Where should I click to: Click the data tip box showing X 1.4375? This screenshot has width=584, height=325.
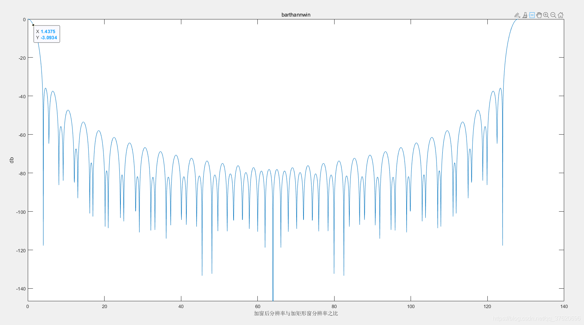(x=47, y=34)
